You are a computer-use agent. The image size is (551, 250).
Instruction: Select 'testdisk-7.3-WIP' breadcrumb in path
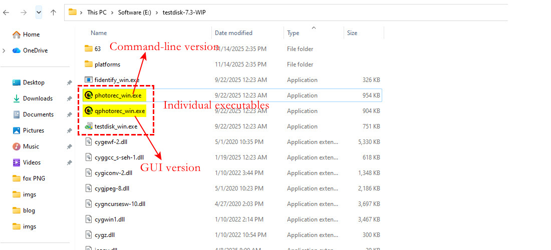[x=184, y=12]
